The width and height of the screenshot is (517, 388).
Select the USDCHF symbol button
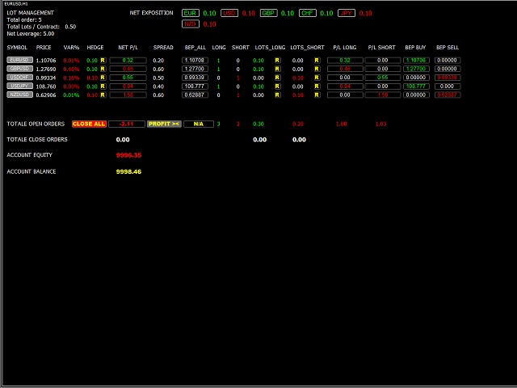coord(19,78)
